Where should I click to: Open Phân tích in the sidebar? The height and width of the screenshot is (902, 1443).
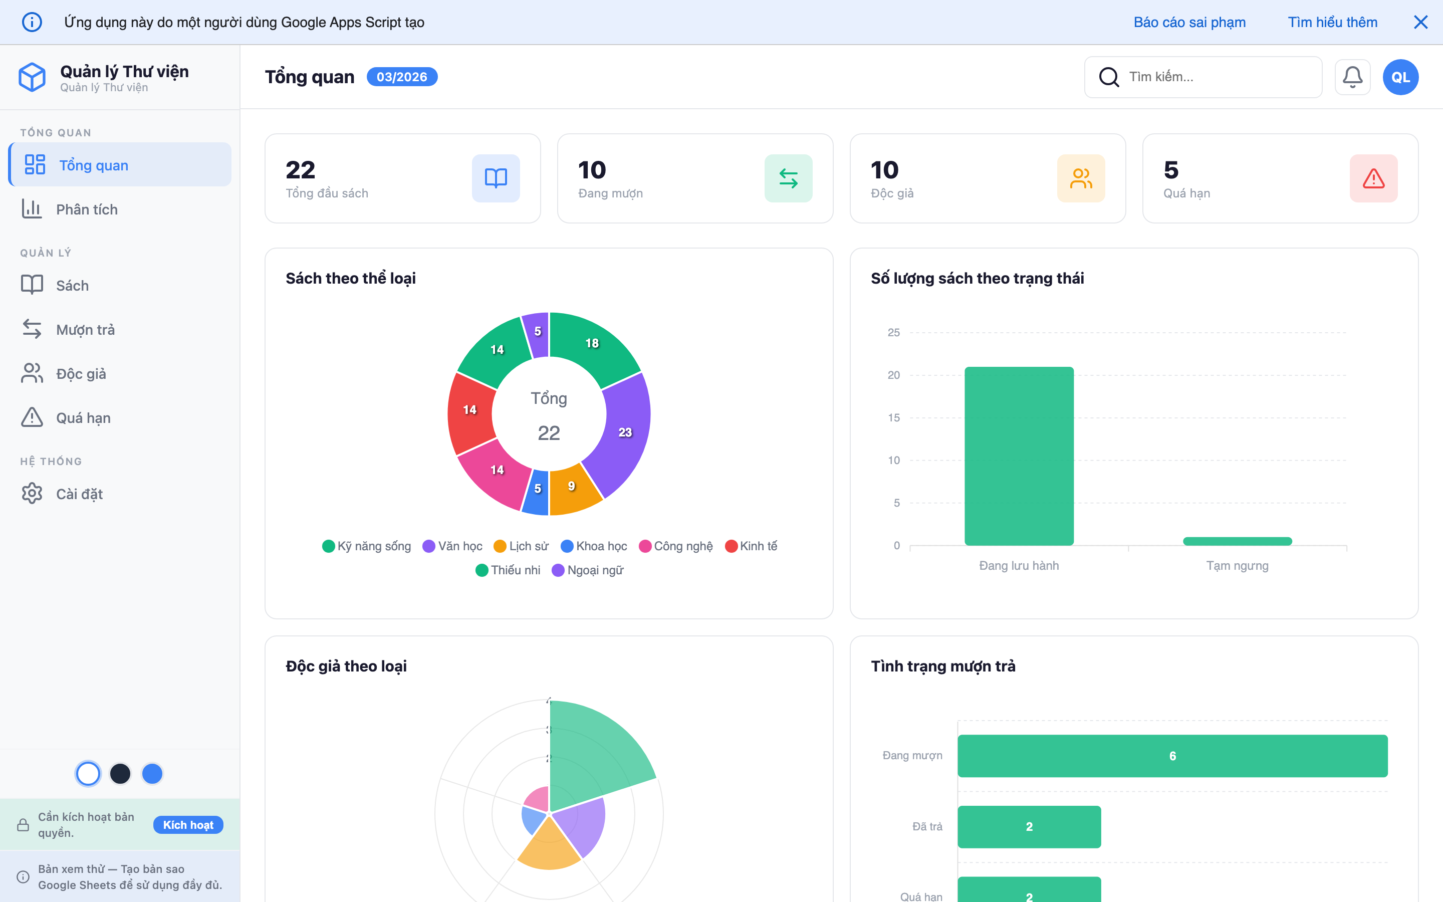(87, 209)
